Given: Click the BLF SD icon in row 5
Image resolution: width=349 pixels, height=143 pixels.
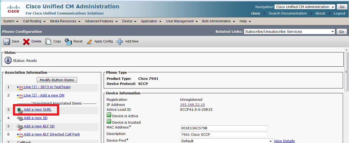Looking at the screenshot, I should (x=19, y=127).
